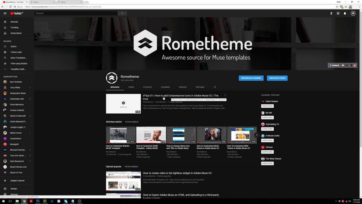This screenshot has width=362, height=204.
Task: Open Video yang disukai
Action: click(x=17, y=63)
